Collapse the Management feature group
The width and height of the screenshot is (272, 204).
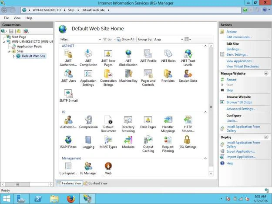click(205, 158)
